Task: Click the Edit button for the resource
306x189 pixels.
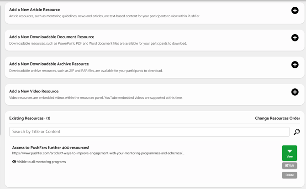Action: (x=290, y=165)
